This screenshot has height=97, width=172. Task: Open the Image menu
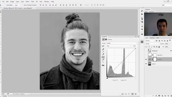tap(12, 2)
